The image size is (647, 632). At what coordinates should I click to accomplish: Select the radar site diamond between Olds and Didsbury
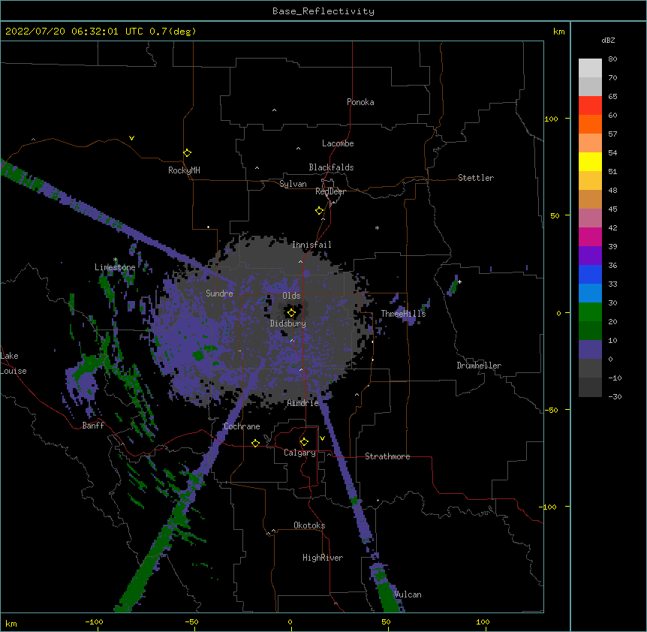pos(291,313)
